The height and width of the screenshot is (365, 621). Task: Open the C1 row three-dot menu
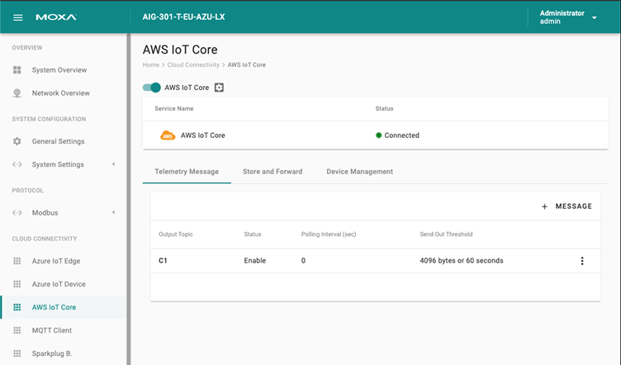582,260
